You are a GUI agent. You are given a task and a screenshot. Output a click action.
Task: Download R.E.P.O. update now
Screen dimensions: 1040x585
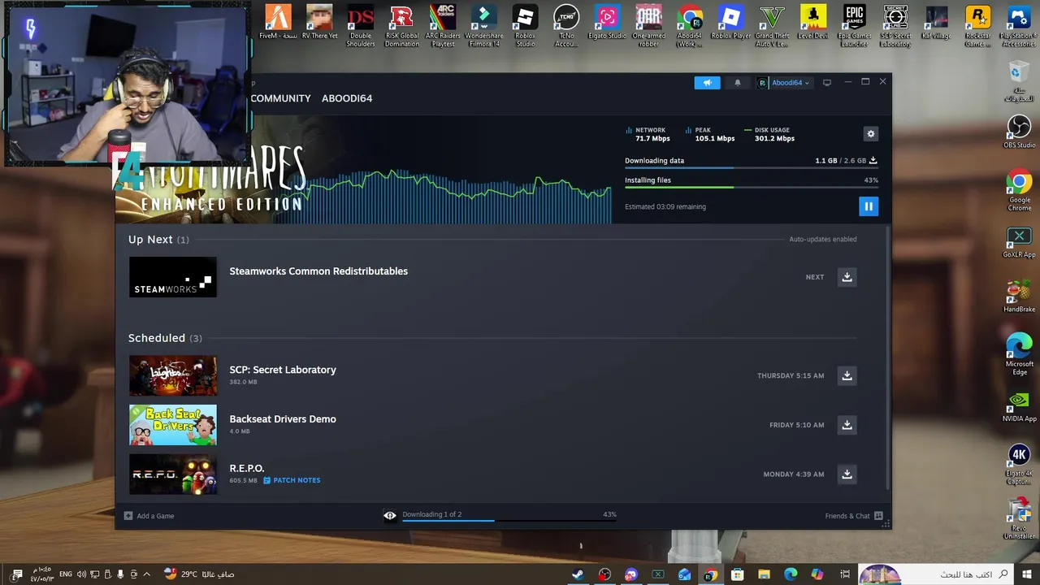click(x=847, y=474)
